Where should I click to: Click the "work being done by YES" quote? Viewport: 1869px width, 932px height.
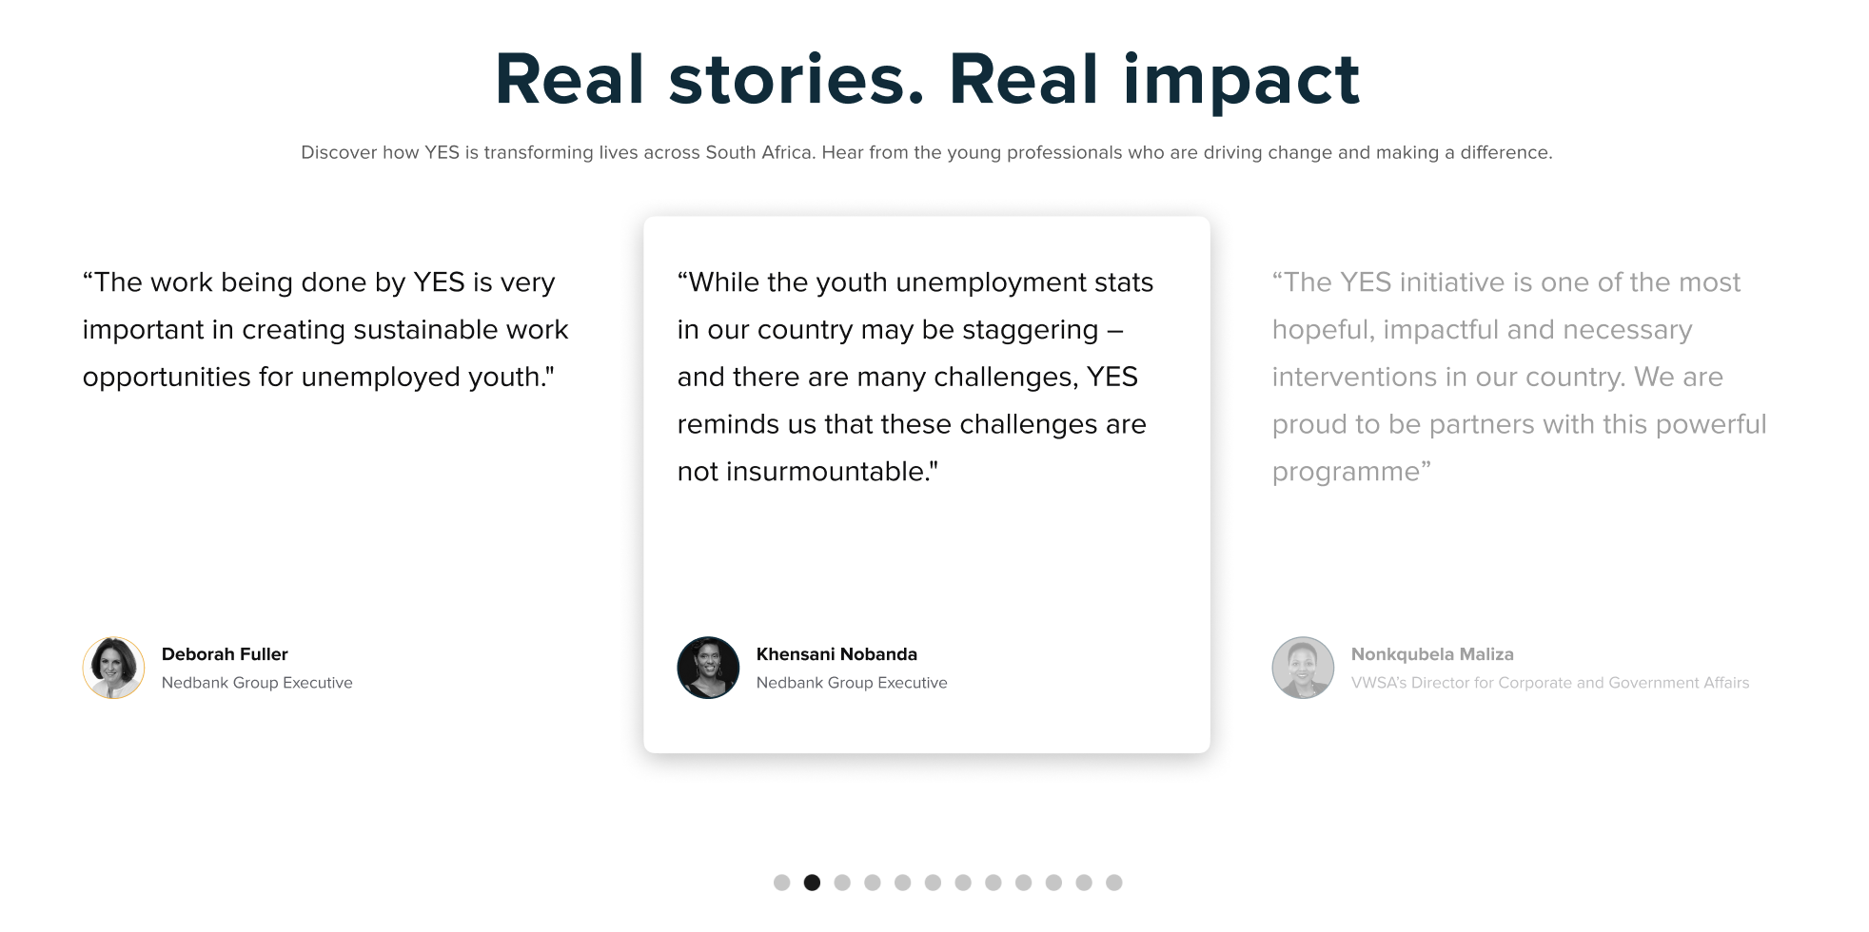[325, 329]
